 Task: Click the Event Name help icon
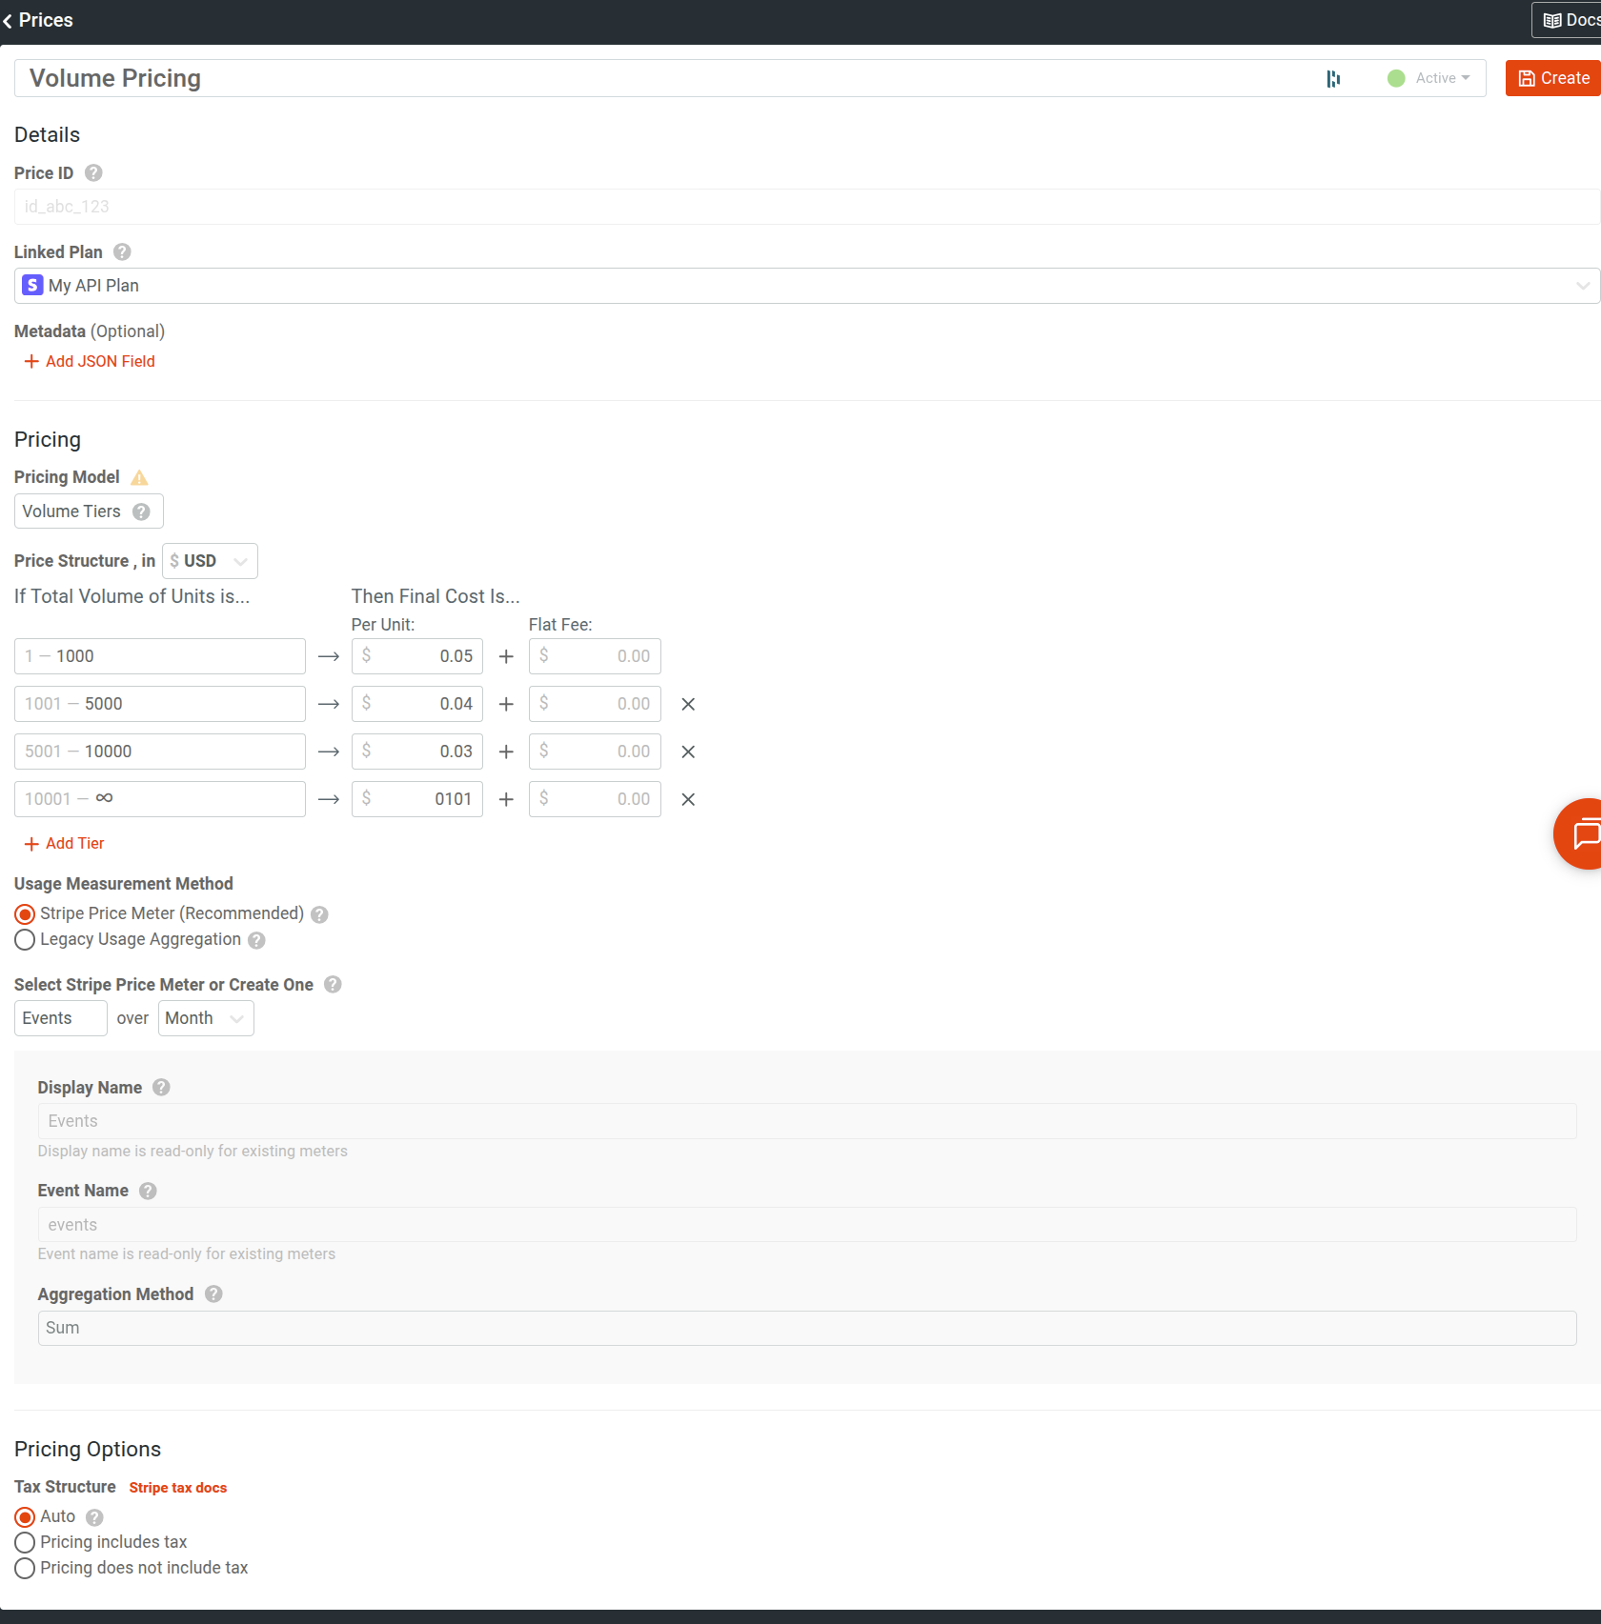tap(148, 1191)
